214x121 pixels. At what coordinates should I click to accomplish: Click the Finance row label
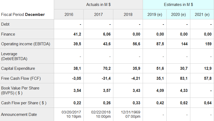pos(8,34)
